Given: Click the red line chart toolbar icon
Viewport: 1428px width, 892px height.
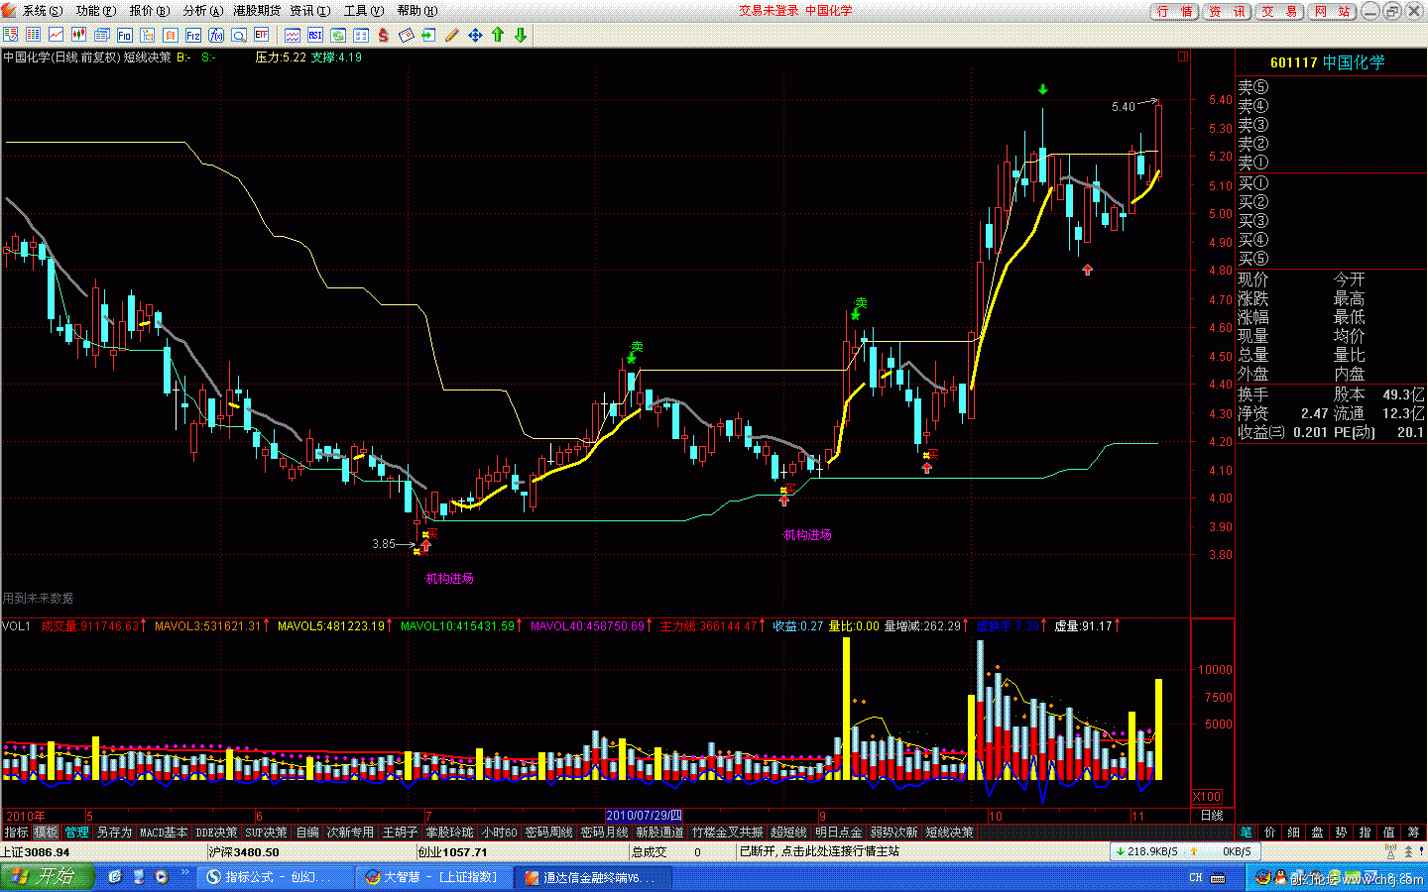Looking at the screenshot, I should pyautogui.click(x=56, y=35).
